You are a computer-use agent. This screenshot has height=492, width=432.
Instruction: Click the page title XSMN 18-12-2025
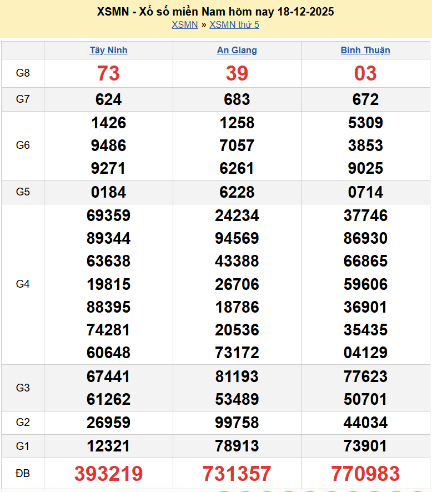(x=215, y=12)
